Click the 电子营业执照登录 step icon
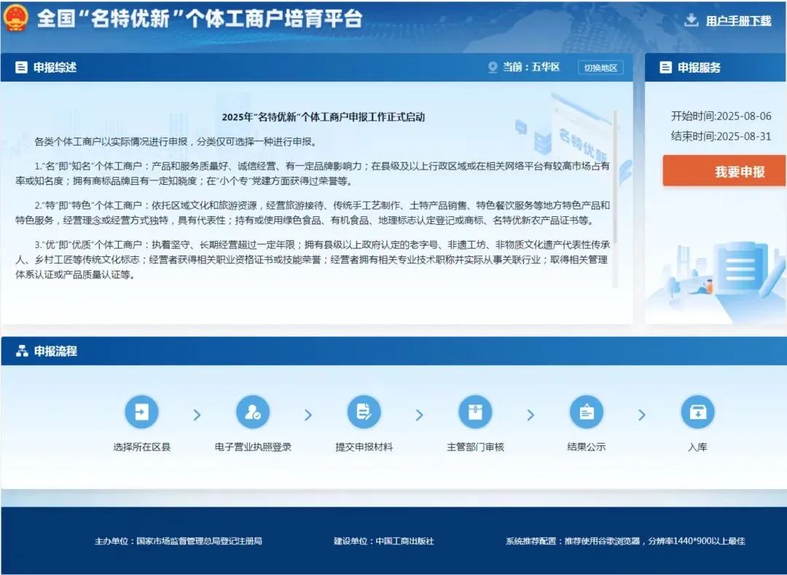This screenshot has height=575, width=787. click(x=253, y=413)
